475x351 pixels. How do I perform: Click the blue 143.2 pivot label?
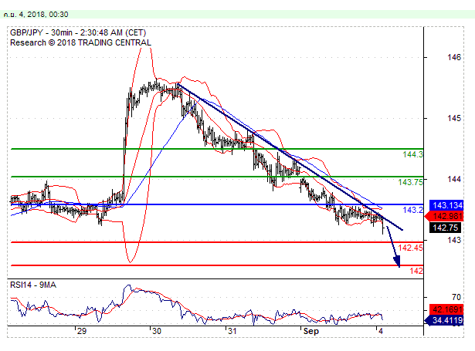(x=412, y=210)
